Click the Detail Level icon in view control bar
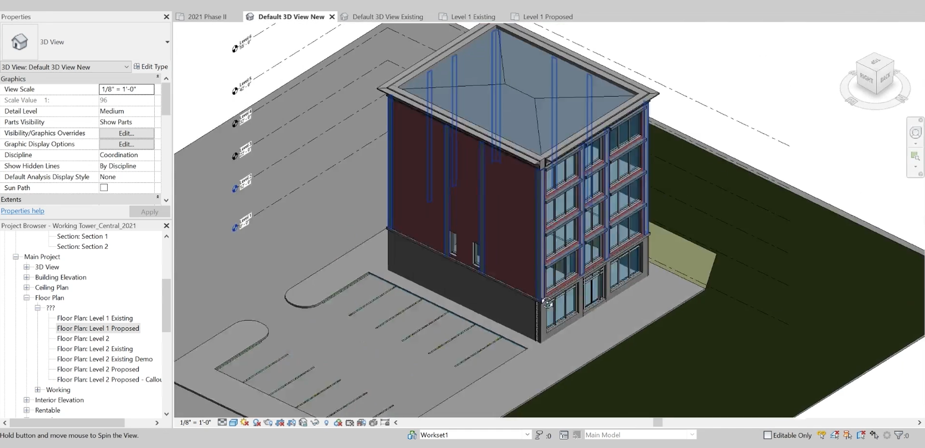 point(222,422)
